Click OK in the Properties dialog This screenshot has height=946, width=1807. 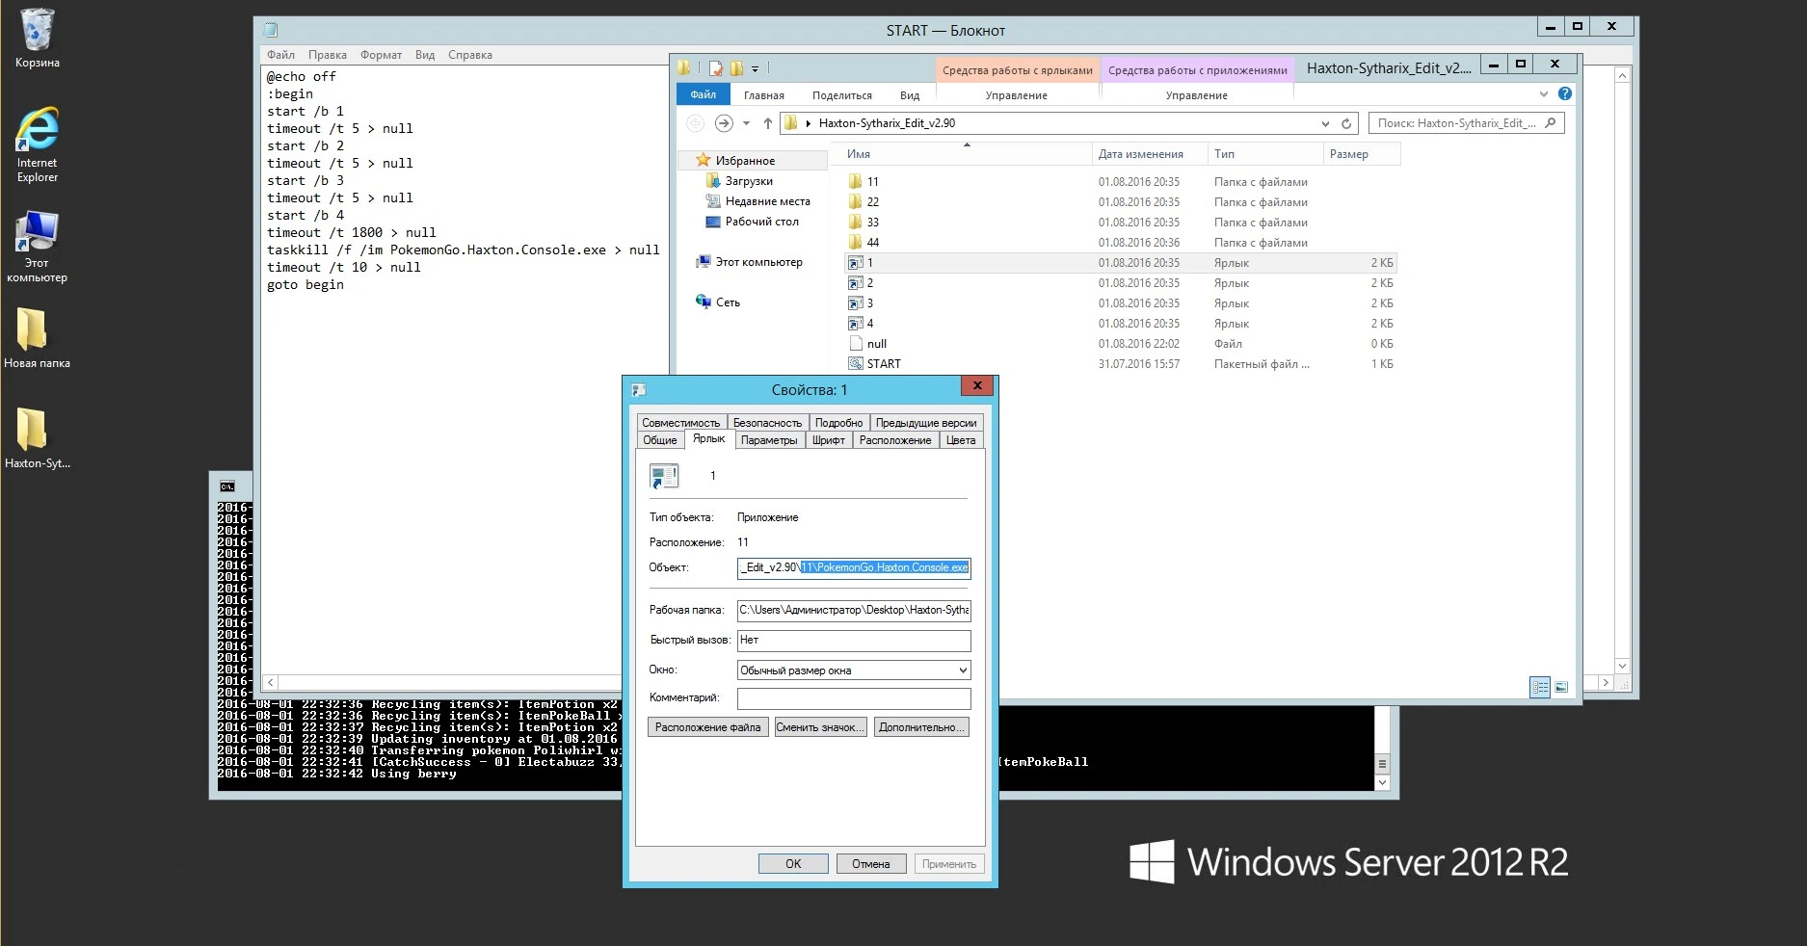click(793, 864)
